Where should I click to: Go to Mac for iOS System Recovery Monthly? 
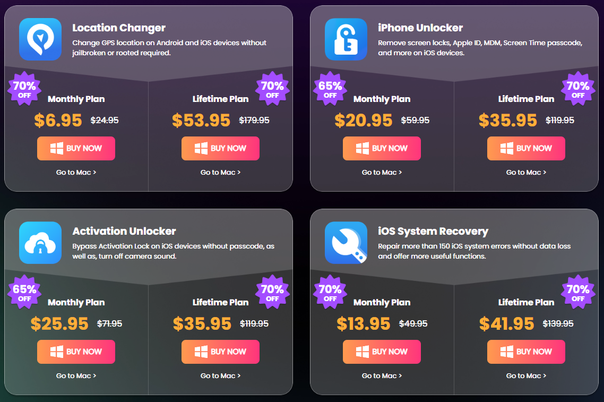coord(382,375)
